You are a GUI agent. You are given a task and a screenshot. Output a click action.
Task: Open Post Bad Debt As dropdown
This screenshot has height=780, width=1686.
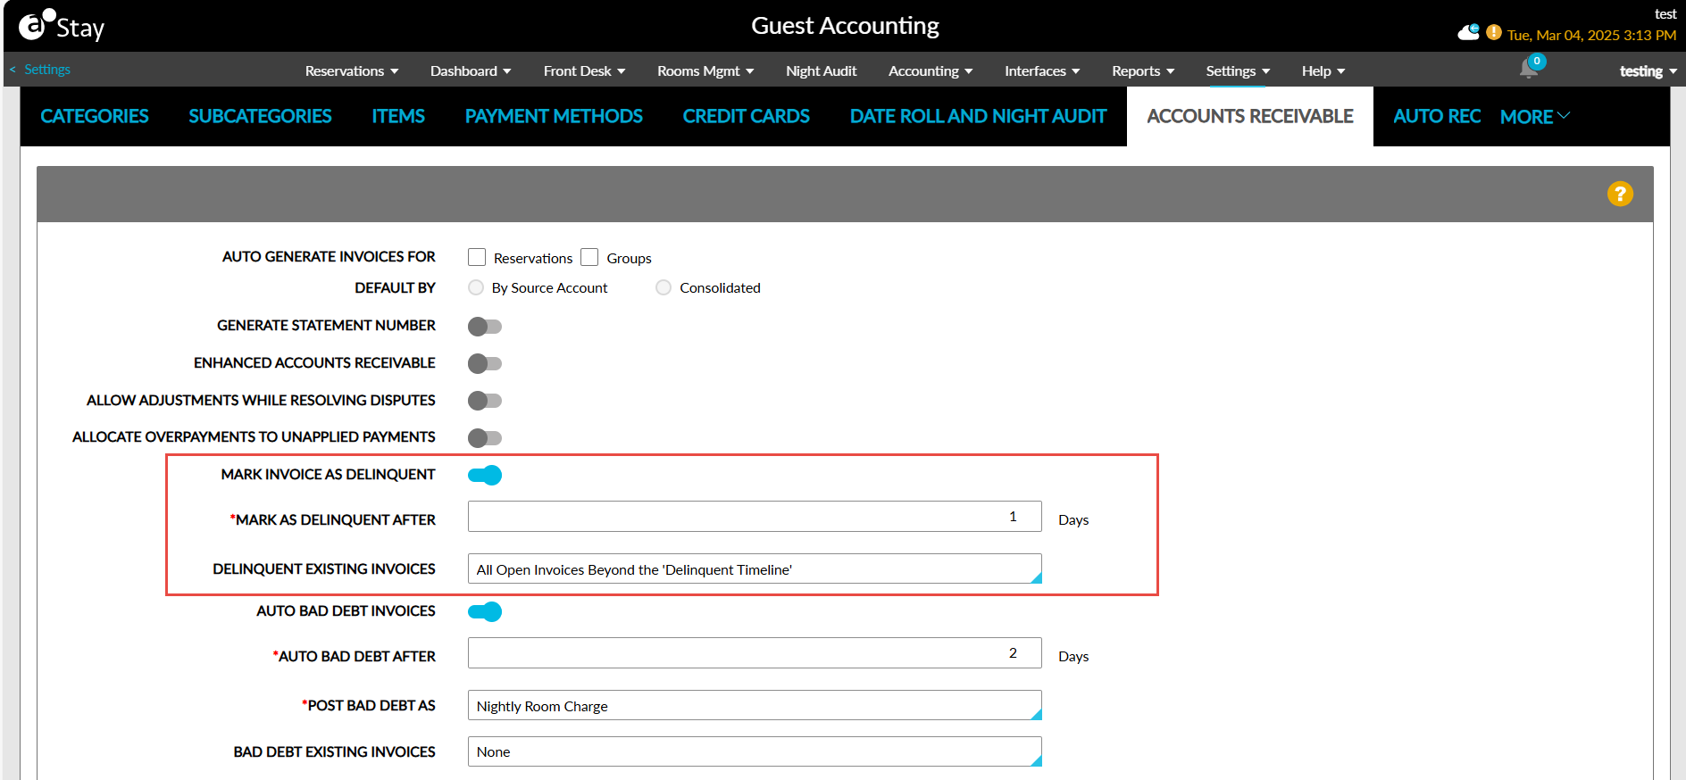click(x=755, y=705)
